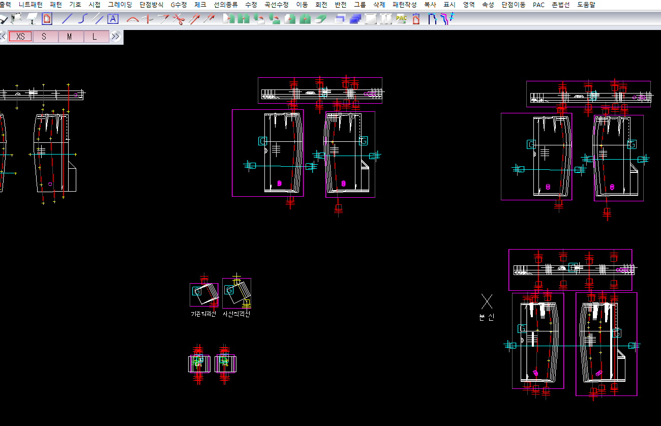Select the straight line drawing tool
This screenshot has height=426, width=661.
[67, 19]
